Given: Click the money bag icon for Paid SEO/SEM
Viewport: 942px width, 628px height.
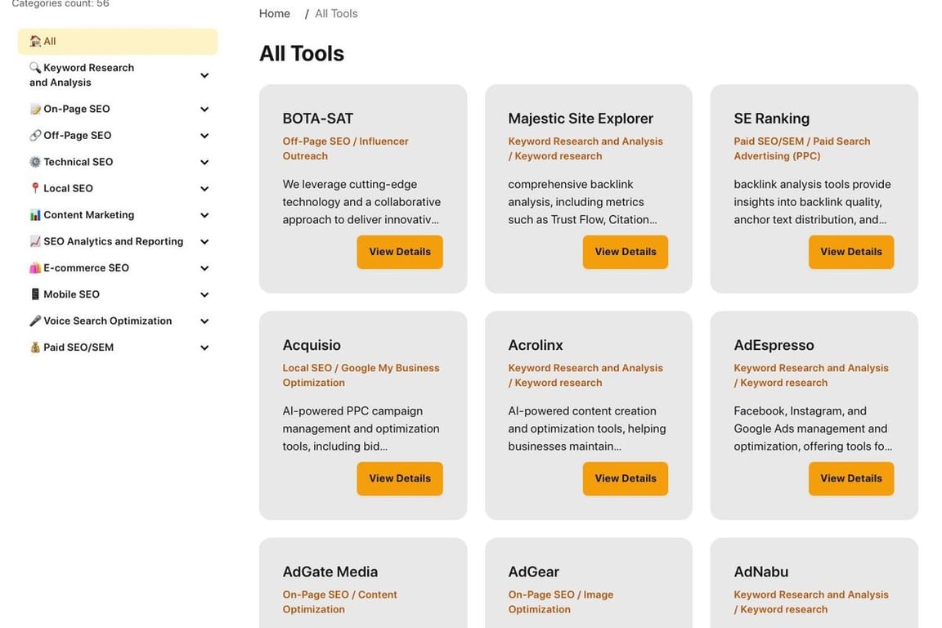Looking at the screenshot, I should click(35, 347).
